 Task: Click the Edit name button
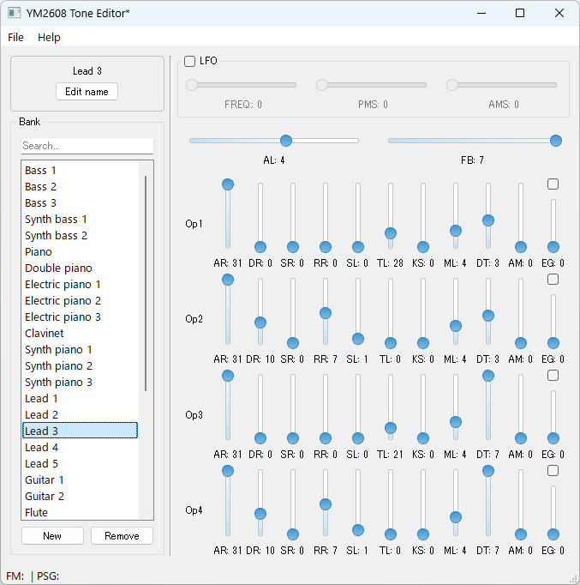click(x=87, y=92)
